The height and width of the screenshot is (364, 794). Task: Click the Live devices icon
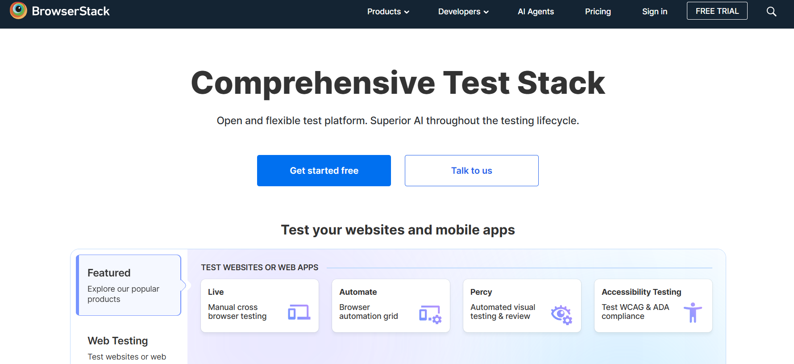point(299,312)
